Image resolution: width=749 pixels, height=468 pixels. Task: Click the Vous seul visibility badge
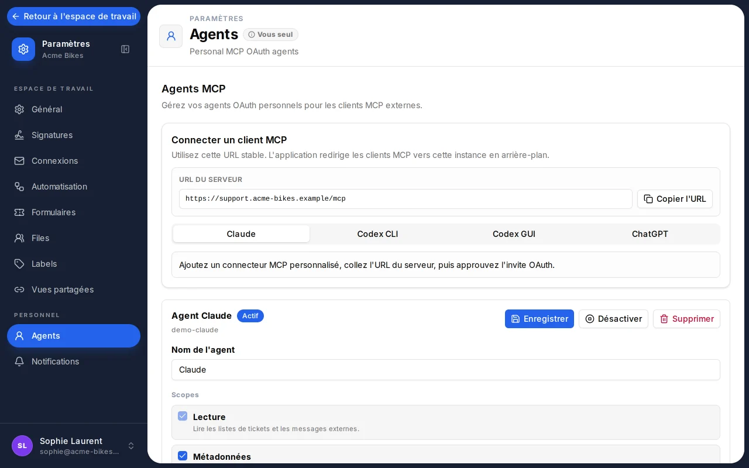coord(270,35)
